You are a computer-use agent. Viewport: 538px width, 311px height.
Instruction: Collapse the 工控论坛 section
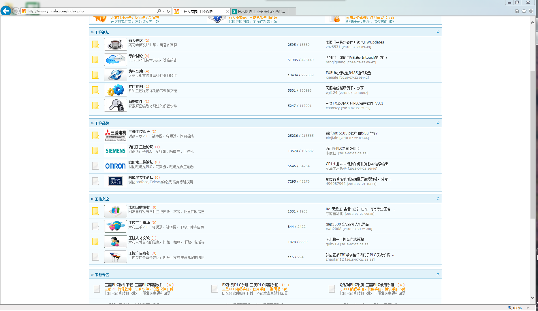[x=438, y=32]
